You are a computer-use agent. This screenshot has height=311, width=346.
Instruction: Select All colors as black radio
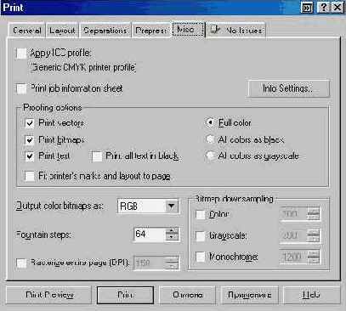[211, 139]
